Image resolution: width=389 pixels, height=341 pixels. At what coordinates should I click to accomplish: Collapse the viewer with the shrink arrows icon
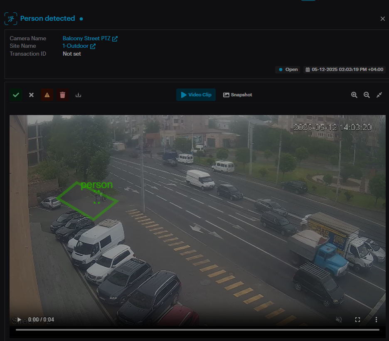379,95
